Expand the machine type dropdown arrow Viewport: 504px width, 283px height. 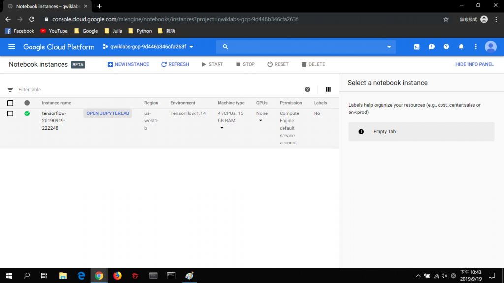[222, 128]
